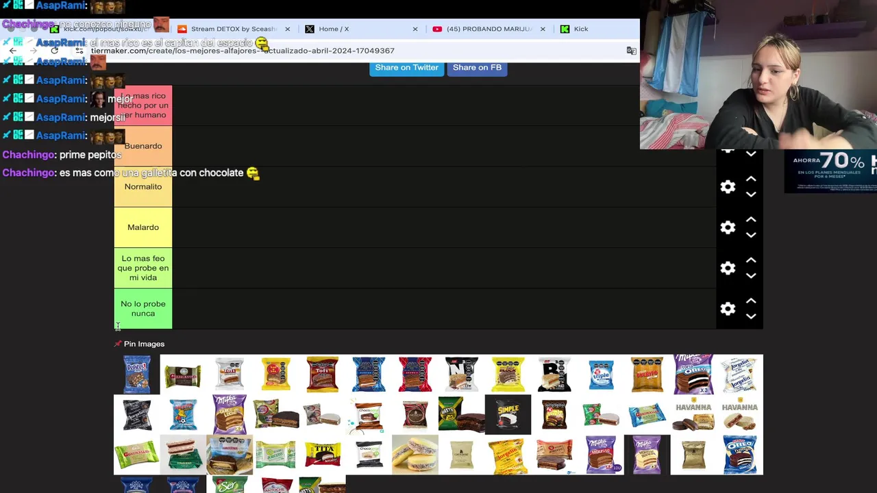Click the browser reload icon
Viewport: 877px width, 493px height.
(55, 51)
